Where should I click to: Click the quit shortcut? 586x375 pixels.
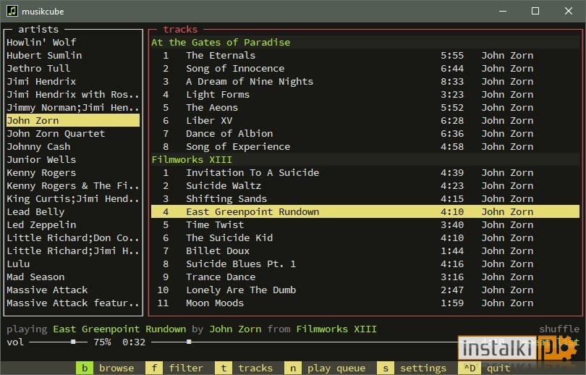point(484,368)
